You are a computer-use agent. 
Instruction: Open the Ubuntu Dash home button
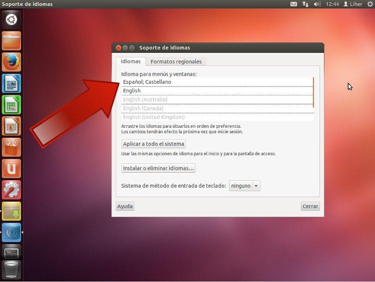point(11,20)
